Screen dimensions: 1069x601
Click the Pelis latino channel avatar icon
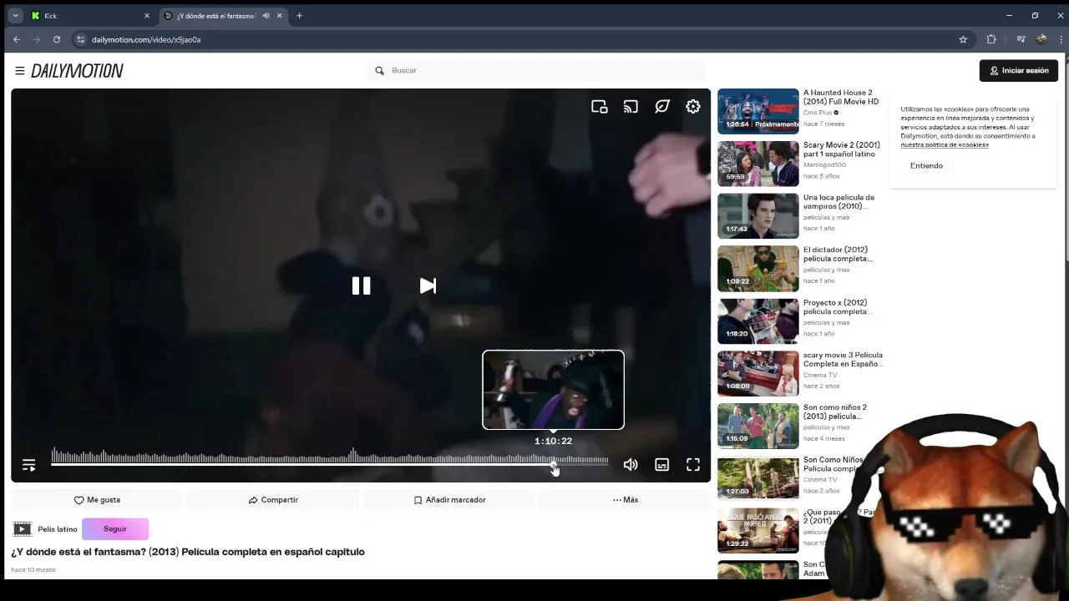22,528
